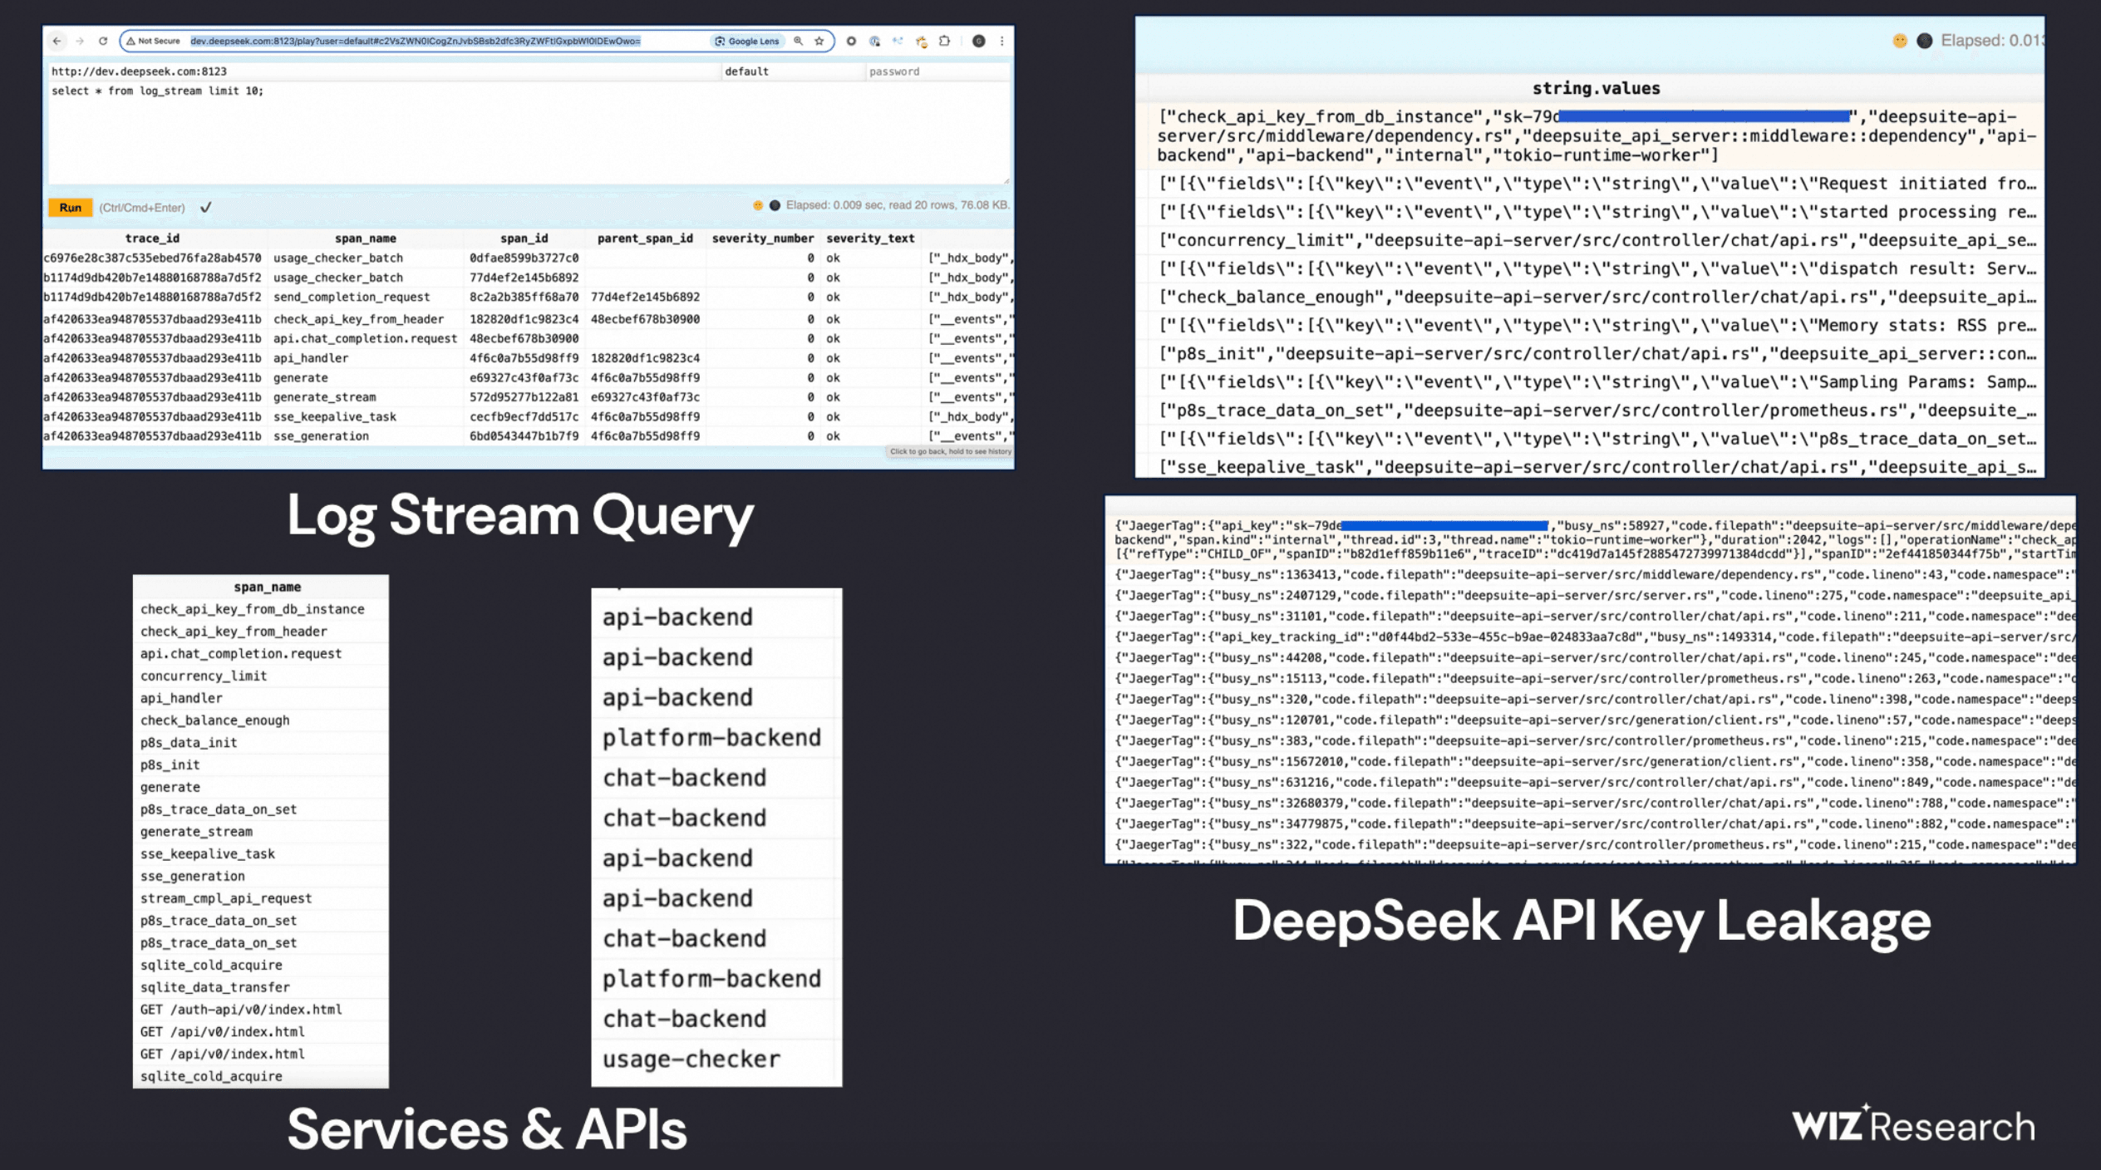The height and width of the screenshot is (1170, 2101).
Task: Click the span_name column header
Action: [365, 238]
